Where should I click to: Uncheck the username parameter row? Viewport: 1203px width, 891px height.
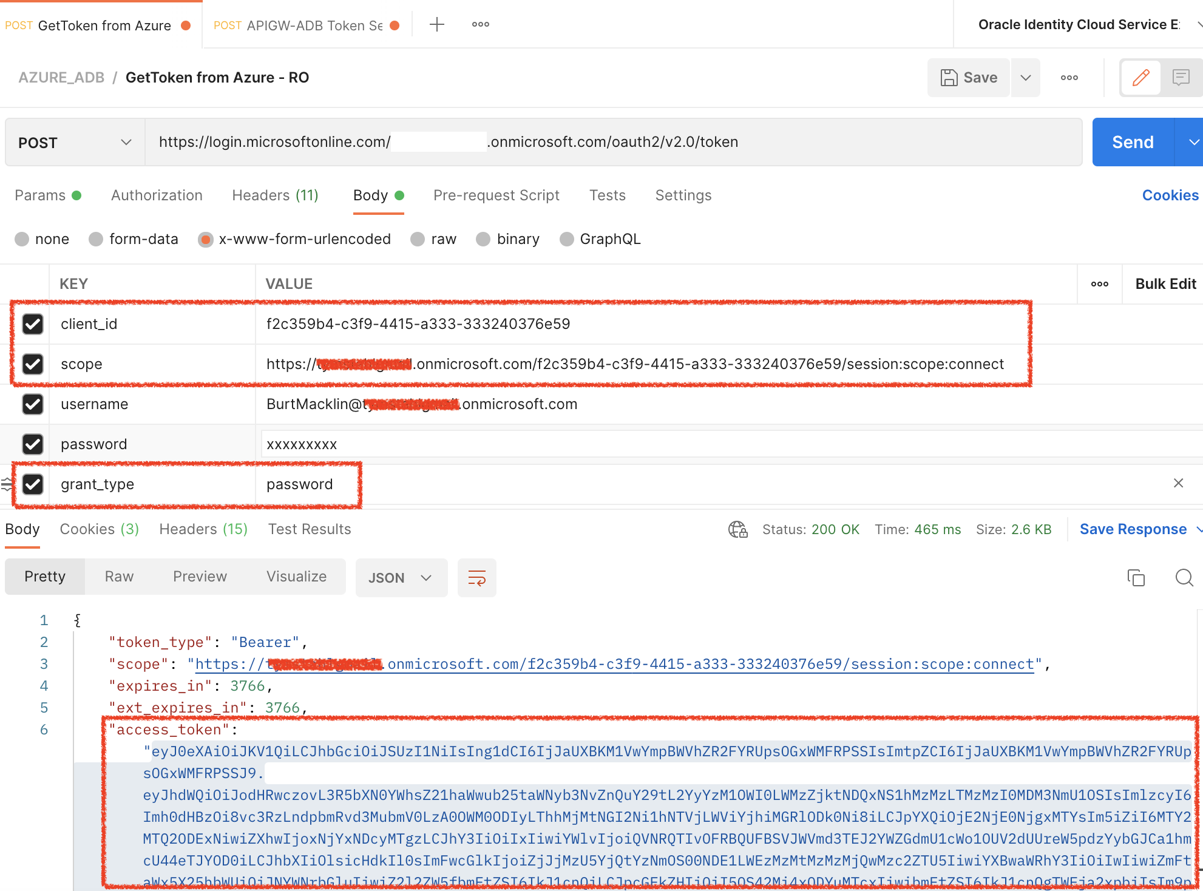coord(32,404)
